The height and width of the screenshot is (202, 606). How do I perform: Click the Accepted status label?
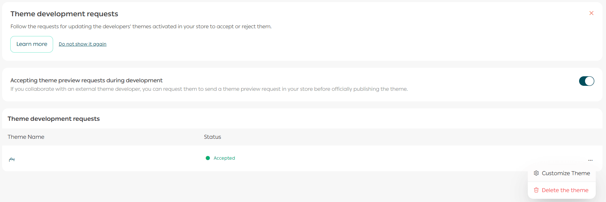point(224,158)
